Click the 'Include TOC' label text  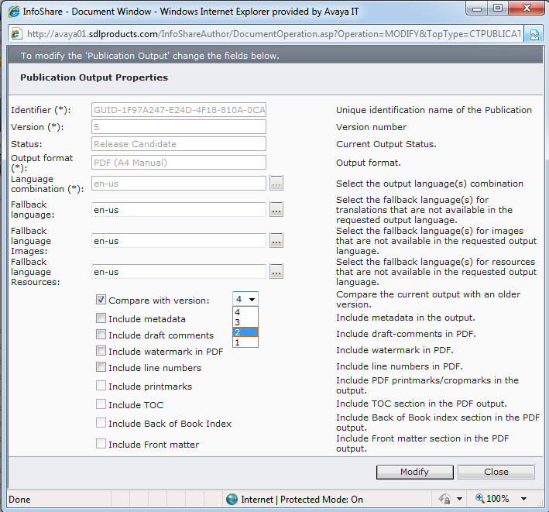pos(136,405)
